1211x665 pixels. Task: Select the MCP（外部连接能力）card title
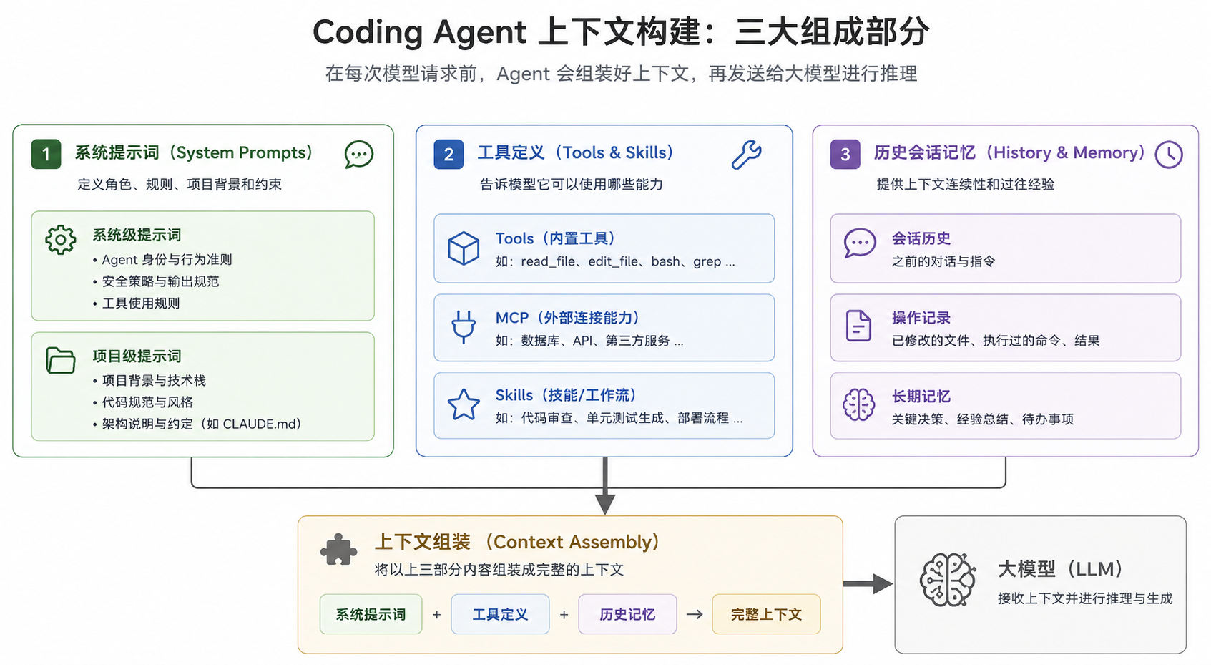[x=567, y=318]
